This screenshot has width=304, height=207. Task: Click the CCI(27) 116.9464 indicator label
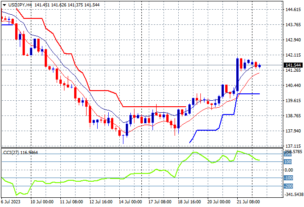point(20,153)
